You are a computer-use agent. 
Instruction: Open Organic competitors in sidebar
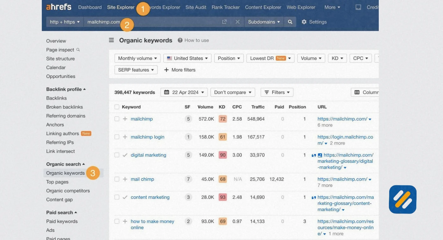tap(68, 191)
